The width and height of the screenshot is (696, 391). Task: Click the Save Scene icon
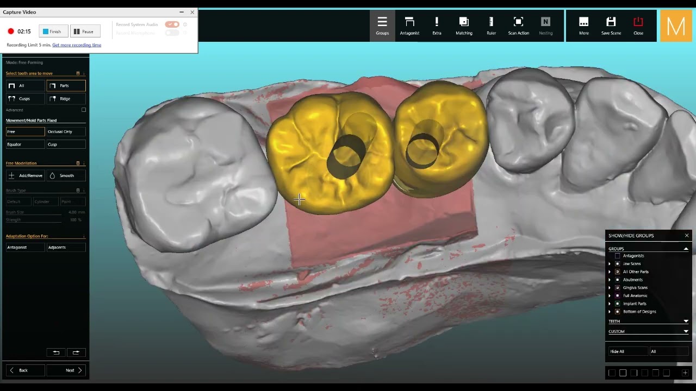pos(611,26)
